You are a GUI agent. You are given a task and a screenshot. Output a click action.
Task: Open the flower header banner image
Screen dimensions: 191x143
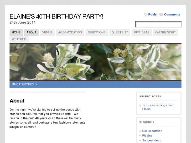pyautogui.click(x=95, y=62)
